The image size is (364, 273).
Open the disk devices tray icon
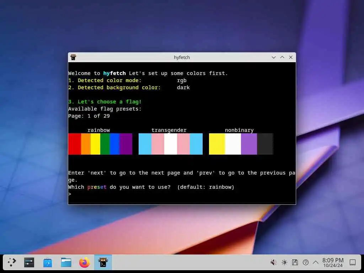(x=295, y=262)
